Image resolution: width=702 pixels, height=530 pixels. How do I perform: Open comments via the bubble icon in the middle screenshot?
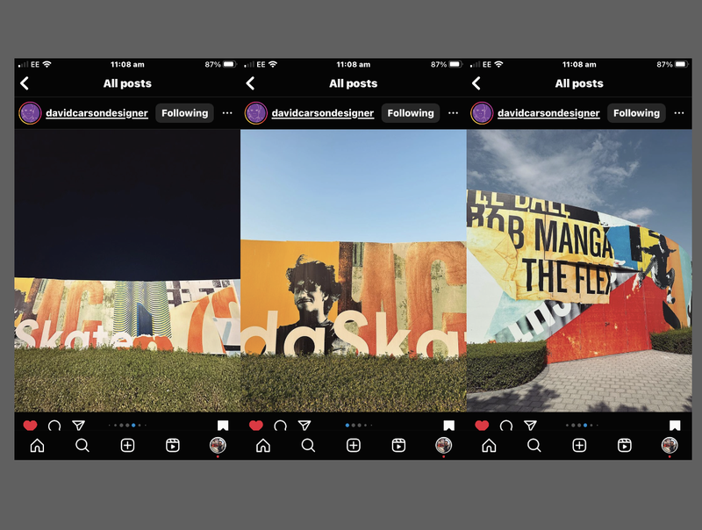click(x=280, y=426)
